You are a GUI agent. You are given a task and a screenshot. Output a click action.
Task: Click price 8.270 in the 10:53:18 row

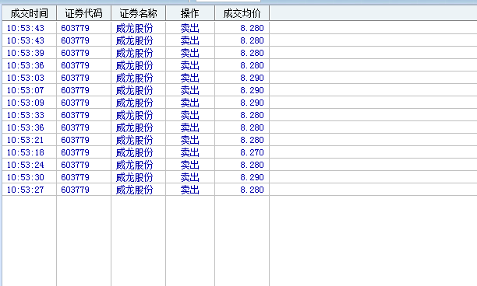[x=252, y=152]
